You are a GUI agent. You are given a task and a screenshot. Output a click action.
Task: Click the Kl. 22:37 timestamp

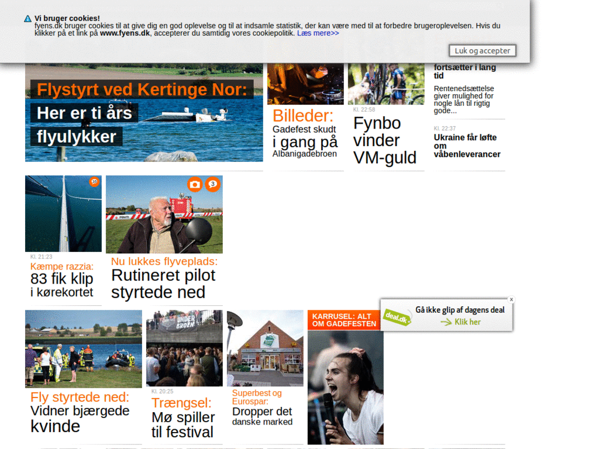[x=445, y=128]
